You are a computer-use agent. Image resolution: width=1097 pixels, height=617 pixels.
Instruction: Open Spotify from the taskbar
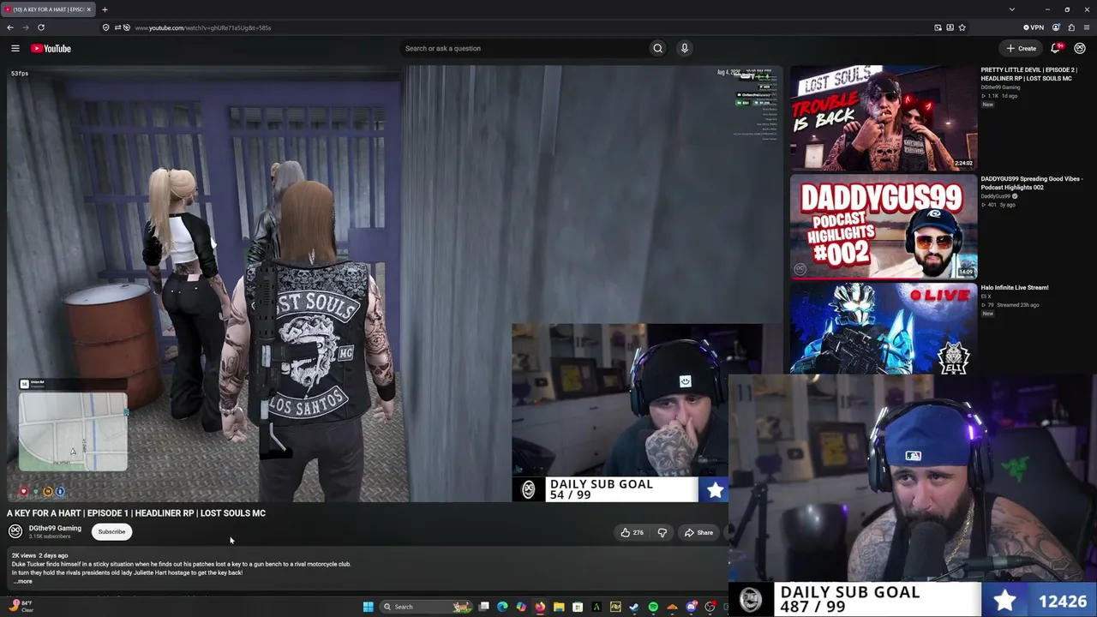click(x=653, y=607)
